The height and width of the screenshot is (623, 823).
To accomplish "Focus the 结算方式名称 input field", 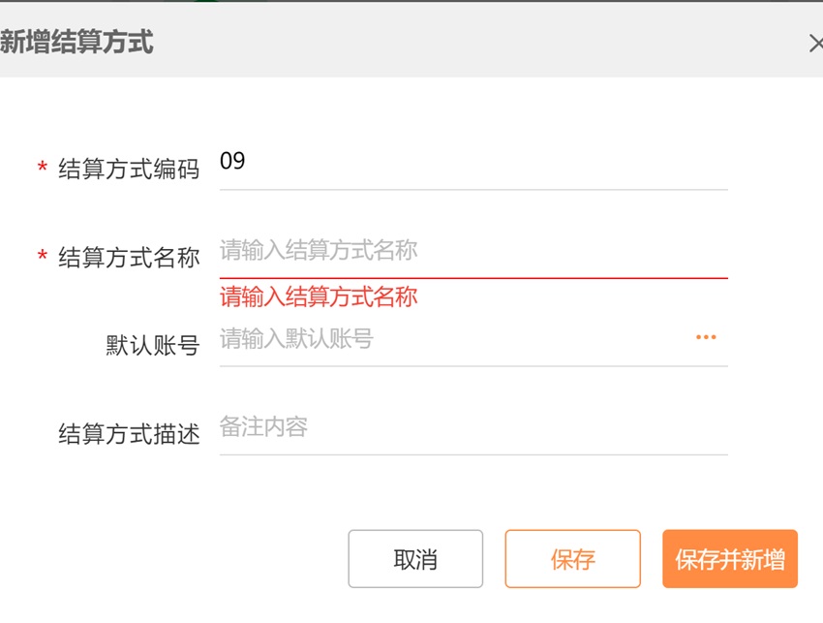I will pyautogui.click(x=472, y=251).
